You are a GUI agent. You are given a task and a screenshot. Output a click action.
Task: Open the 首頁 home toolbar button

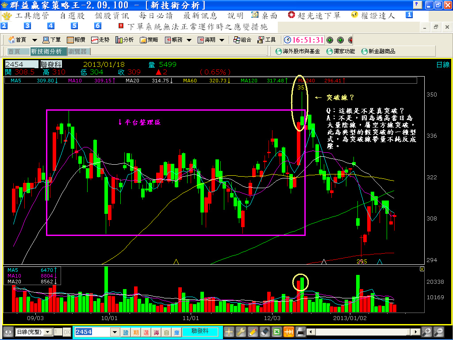[17, 40]
